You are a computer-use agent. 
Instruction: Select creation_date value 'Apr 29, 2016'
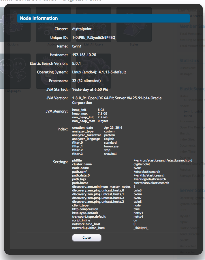(113, 128)
